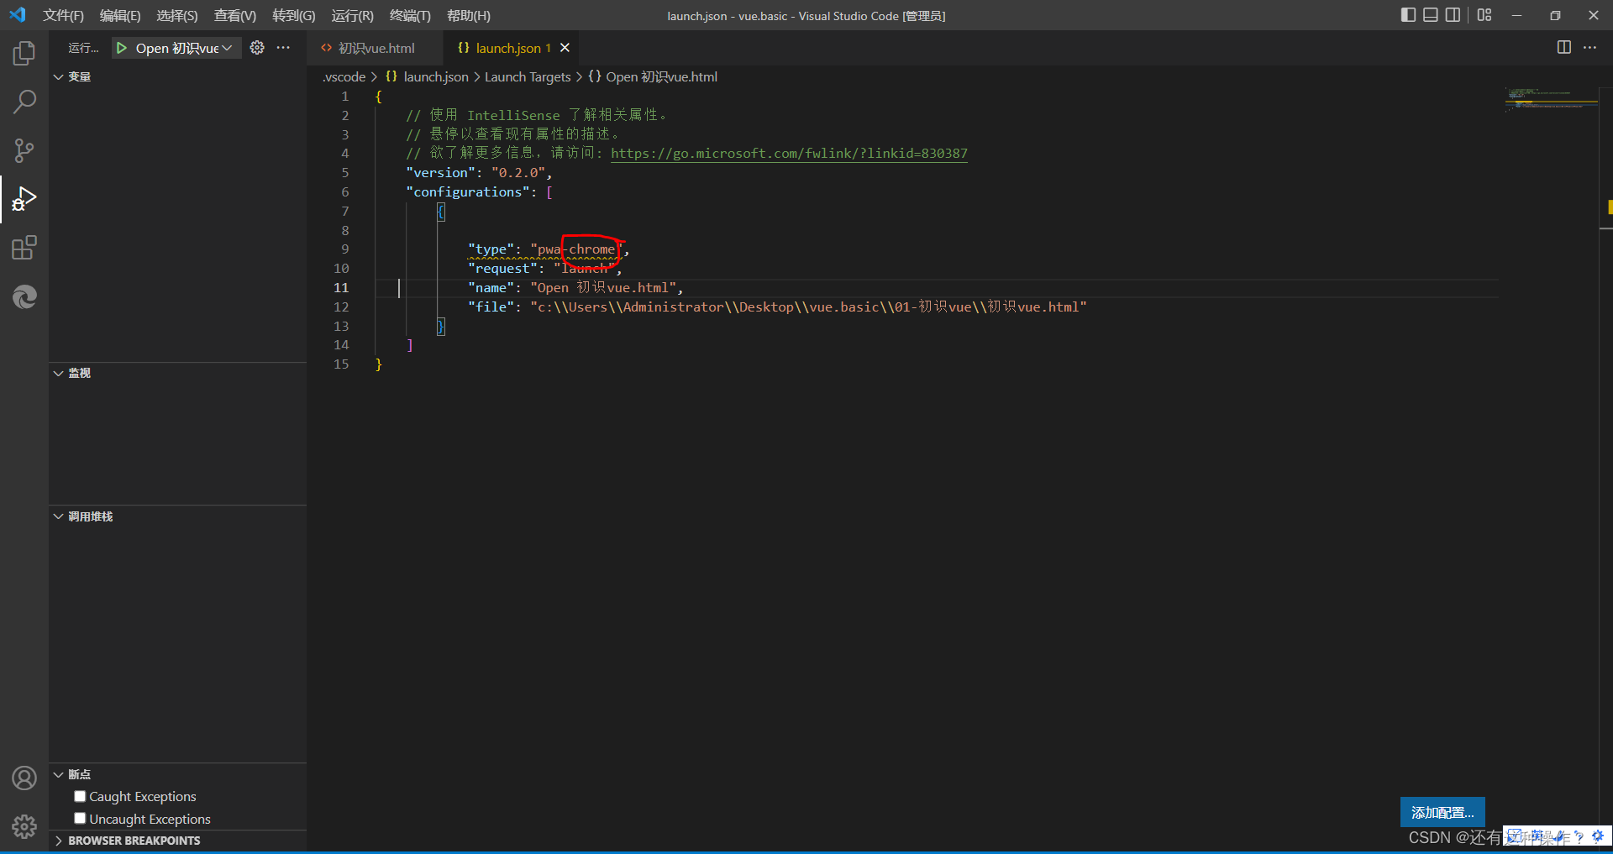Close the launch.json tab
Screen dimensions: 1613x854
(565, 48)
